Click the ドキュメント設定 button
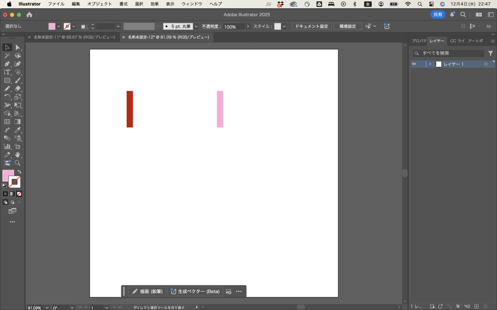 tap(311, 26)
